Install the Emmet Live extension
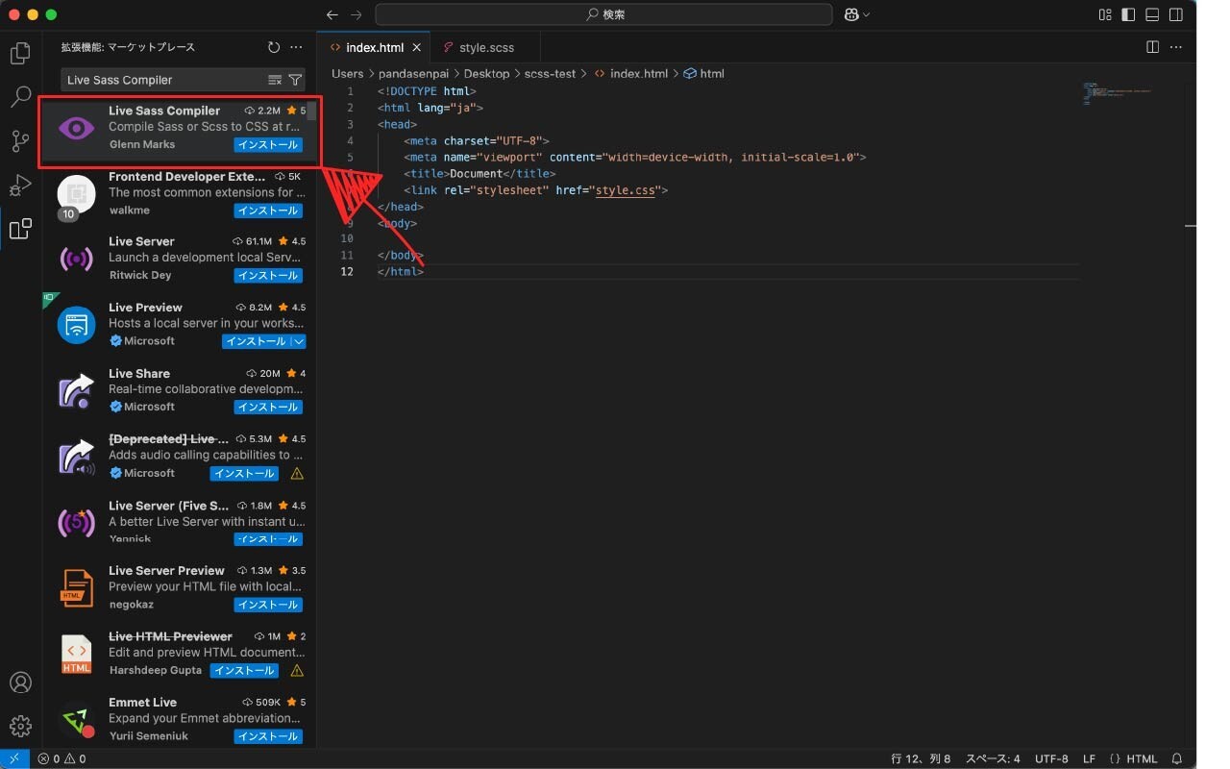1230x769 pixels. click(268, 736)
